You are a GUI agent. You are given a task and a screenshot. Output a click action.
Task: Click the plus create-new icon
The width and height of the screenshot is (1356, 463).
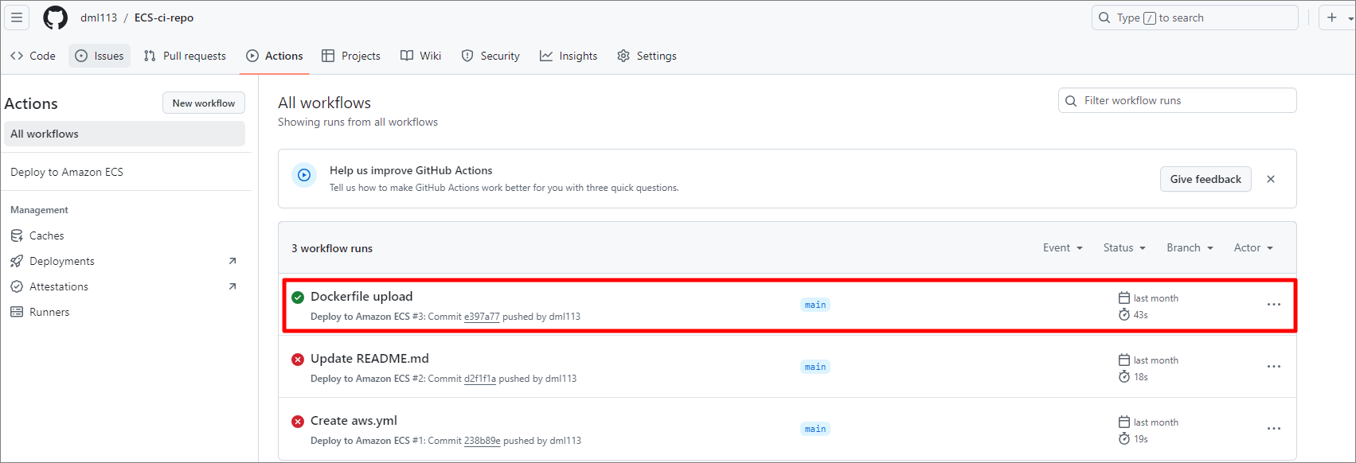pyautogui.click(x=1331, y=18)
